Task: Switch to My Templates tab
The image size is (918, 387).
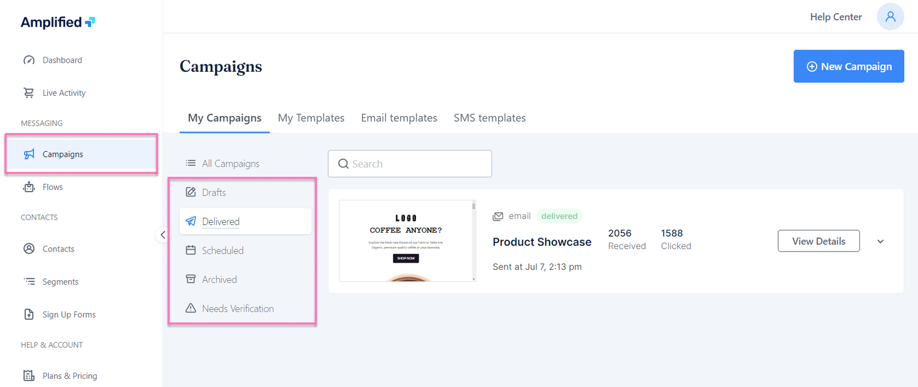Action: 311,118
